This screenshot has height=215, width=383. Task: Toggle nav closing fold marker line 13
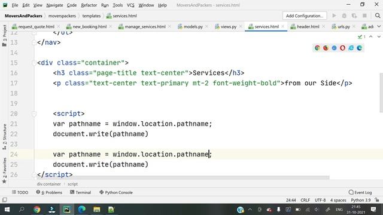point(34,42)
